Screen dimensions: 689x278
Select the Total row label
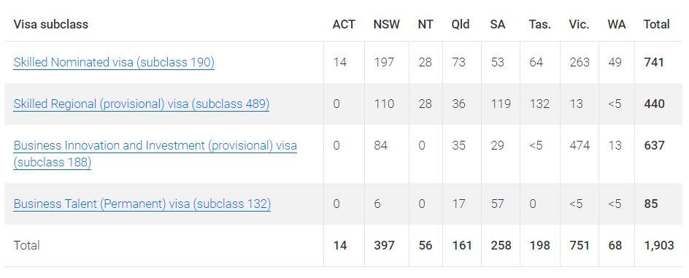(26, 245)
